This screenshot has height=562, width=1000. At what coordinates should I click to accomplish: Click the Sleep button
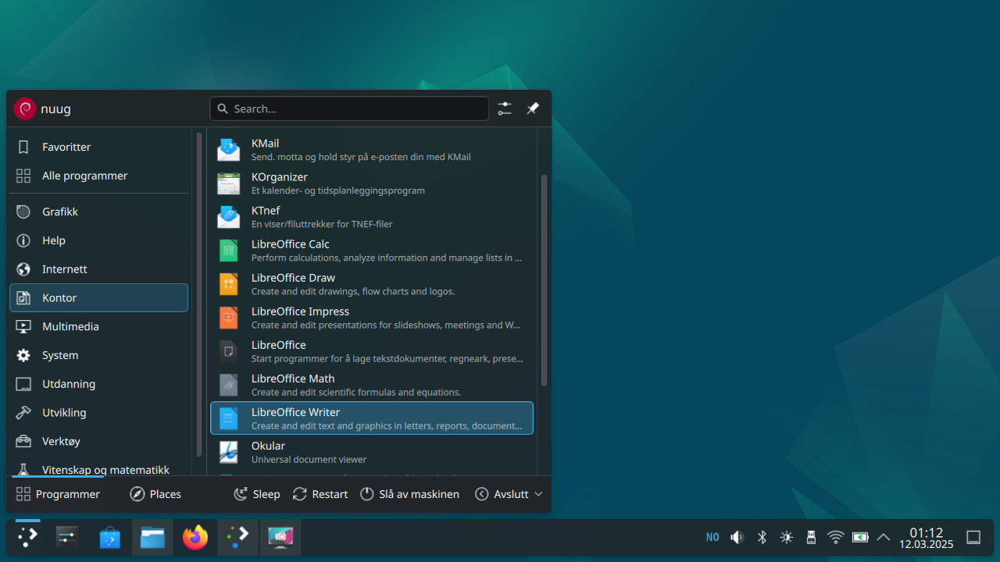coord(257,494)
